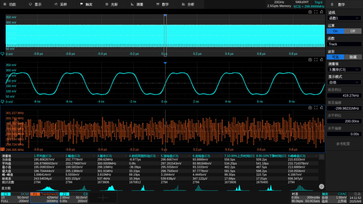Click the camera icon on the top waveform
363x204 pixels.
pos(310,12)
